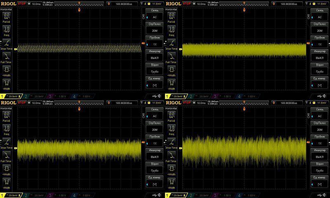Select +Width icon in top-right scope
This screenshot has width=330, height=198.
pyautogui.click(x=172, y=70)
